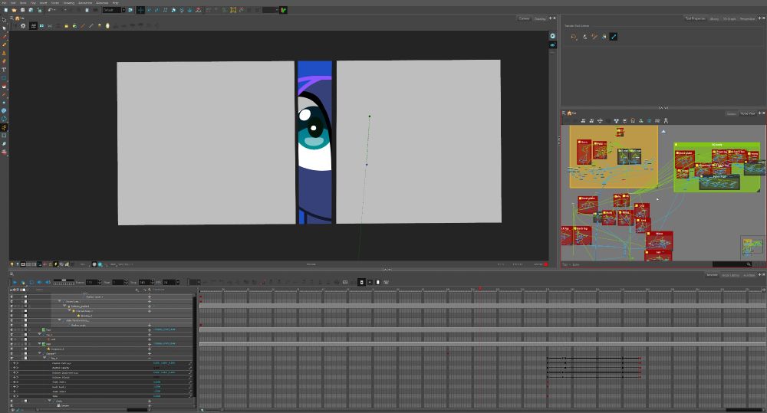Add view using plus icon in Tool Properties panel
767x413 pixels.
(x=759, y=18)
